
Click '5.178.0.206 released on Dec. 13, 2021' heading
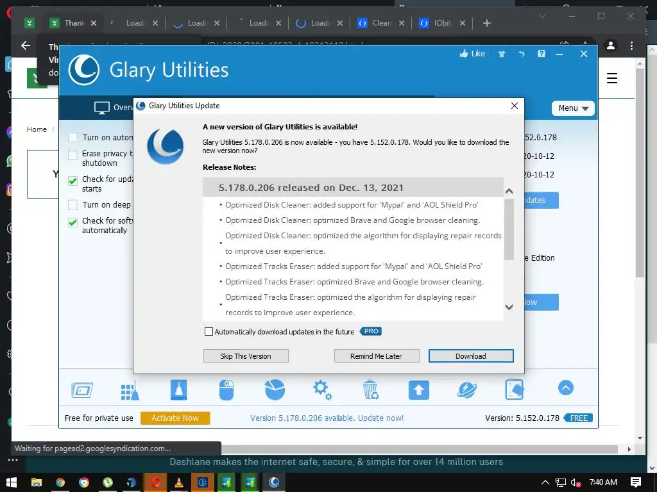[x=311, y=188]
